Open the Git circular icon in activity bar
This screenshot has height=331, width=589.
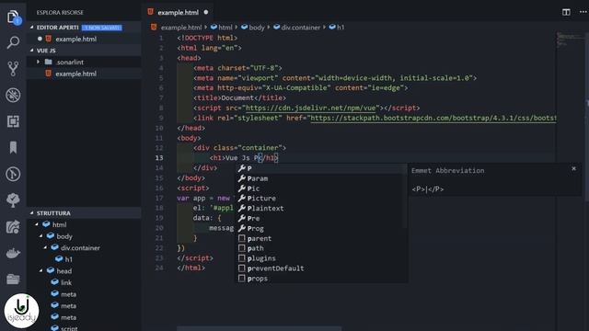tap(13, 174)
